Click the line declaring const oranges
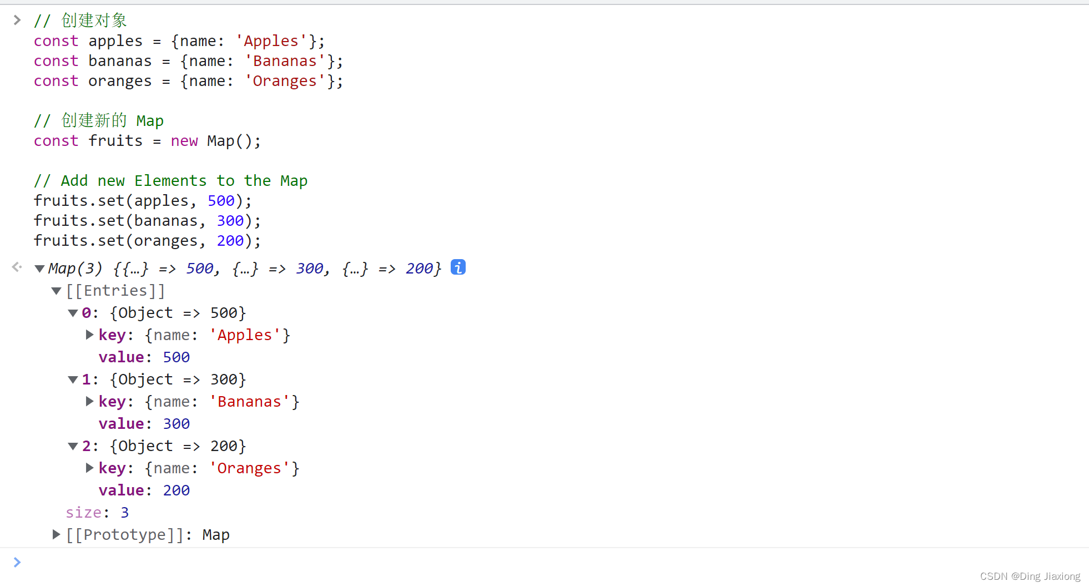Viewport: 1089px width, 587px height. point(189,81)
